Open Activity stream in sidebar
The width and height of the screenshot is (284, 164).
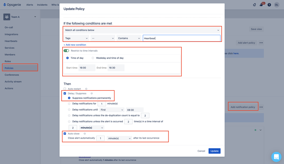13,81
